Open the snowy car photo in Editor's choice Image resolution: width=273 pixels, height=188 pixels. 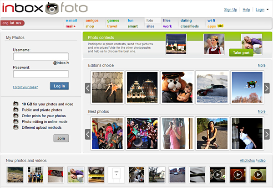(x=212, y=87)
